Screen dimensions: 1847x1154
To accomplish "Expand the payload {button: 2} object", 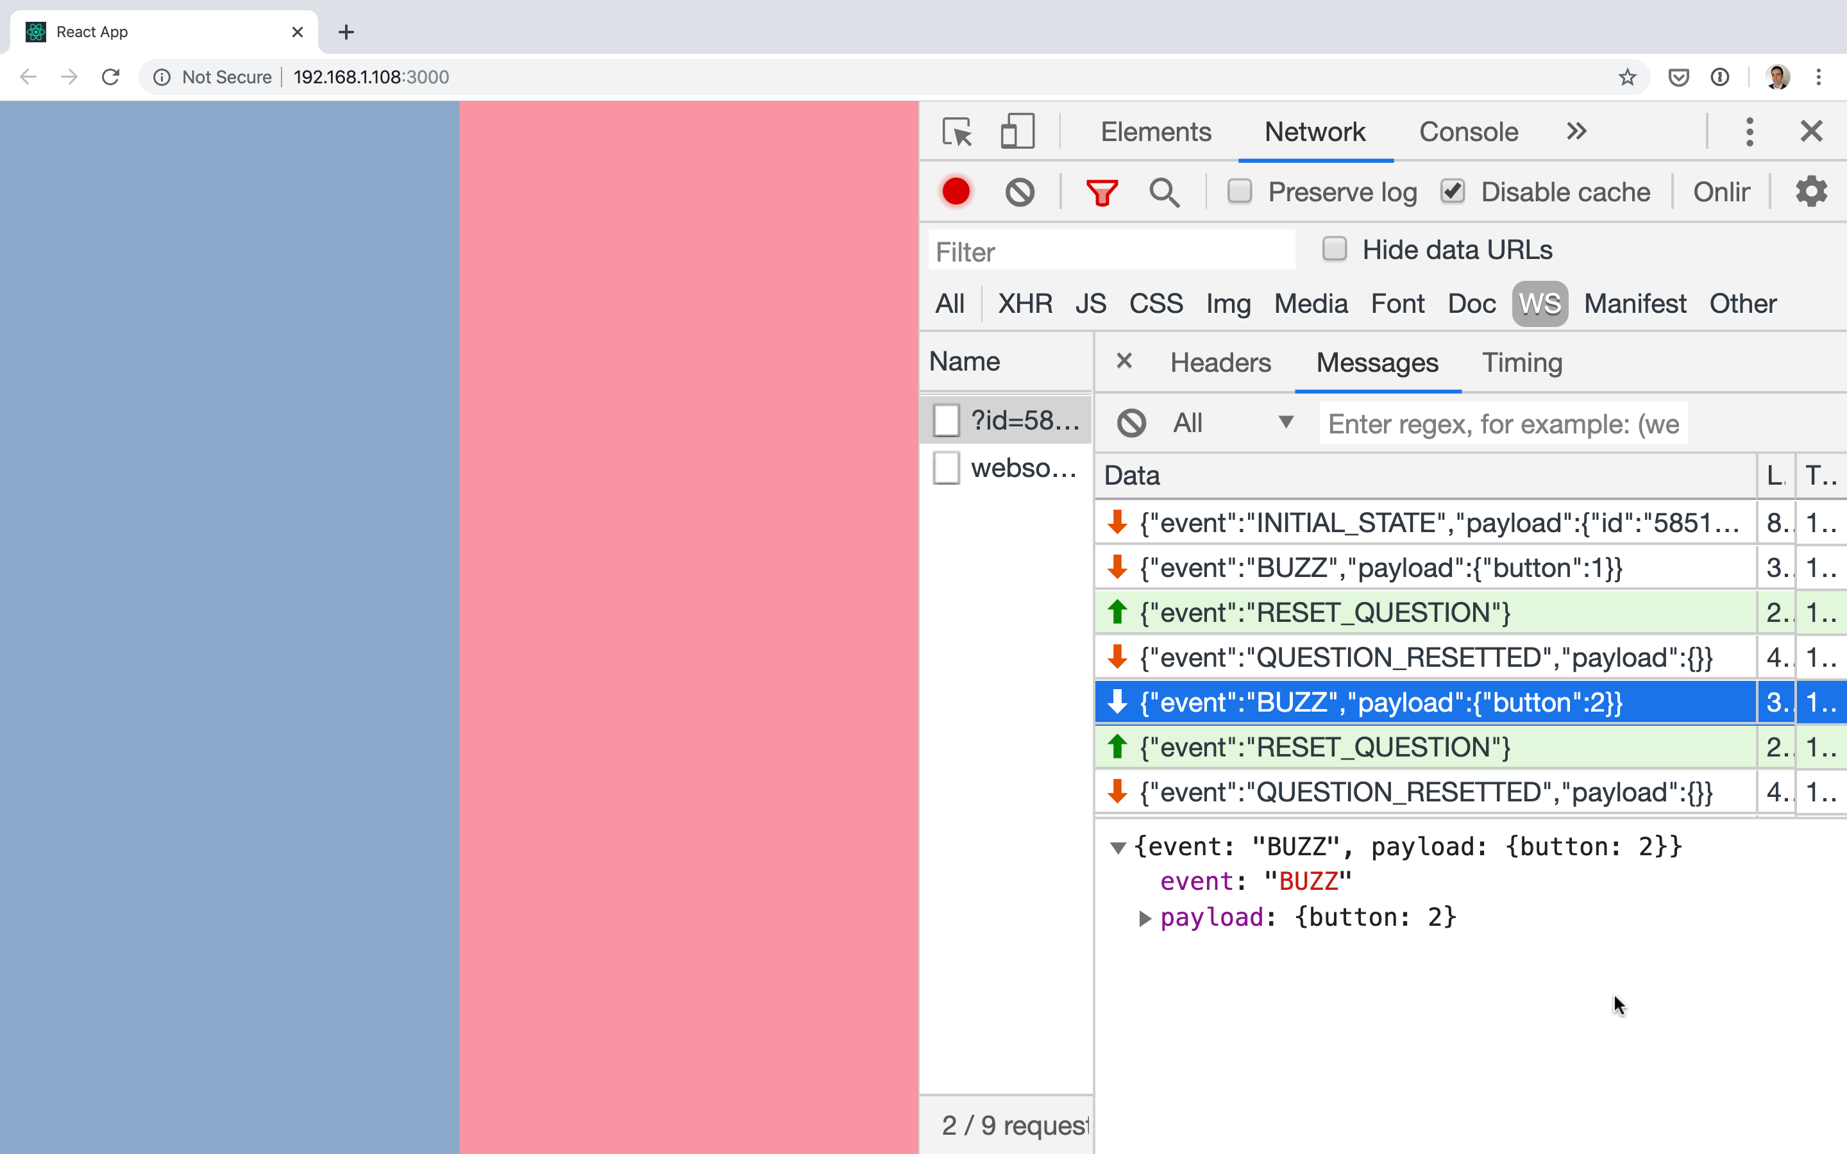I will click(x=1144, y=918).
